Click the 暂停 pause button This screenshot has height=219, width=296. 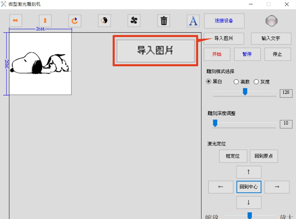(x=248, y=54)
